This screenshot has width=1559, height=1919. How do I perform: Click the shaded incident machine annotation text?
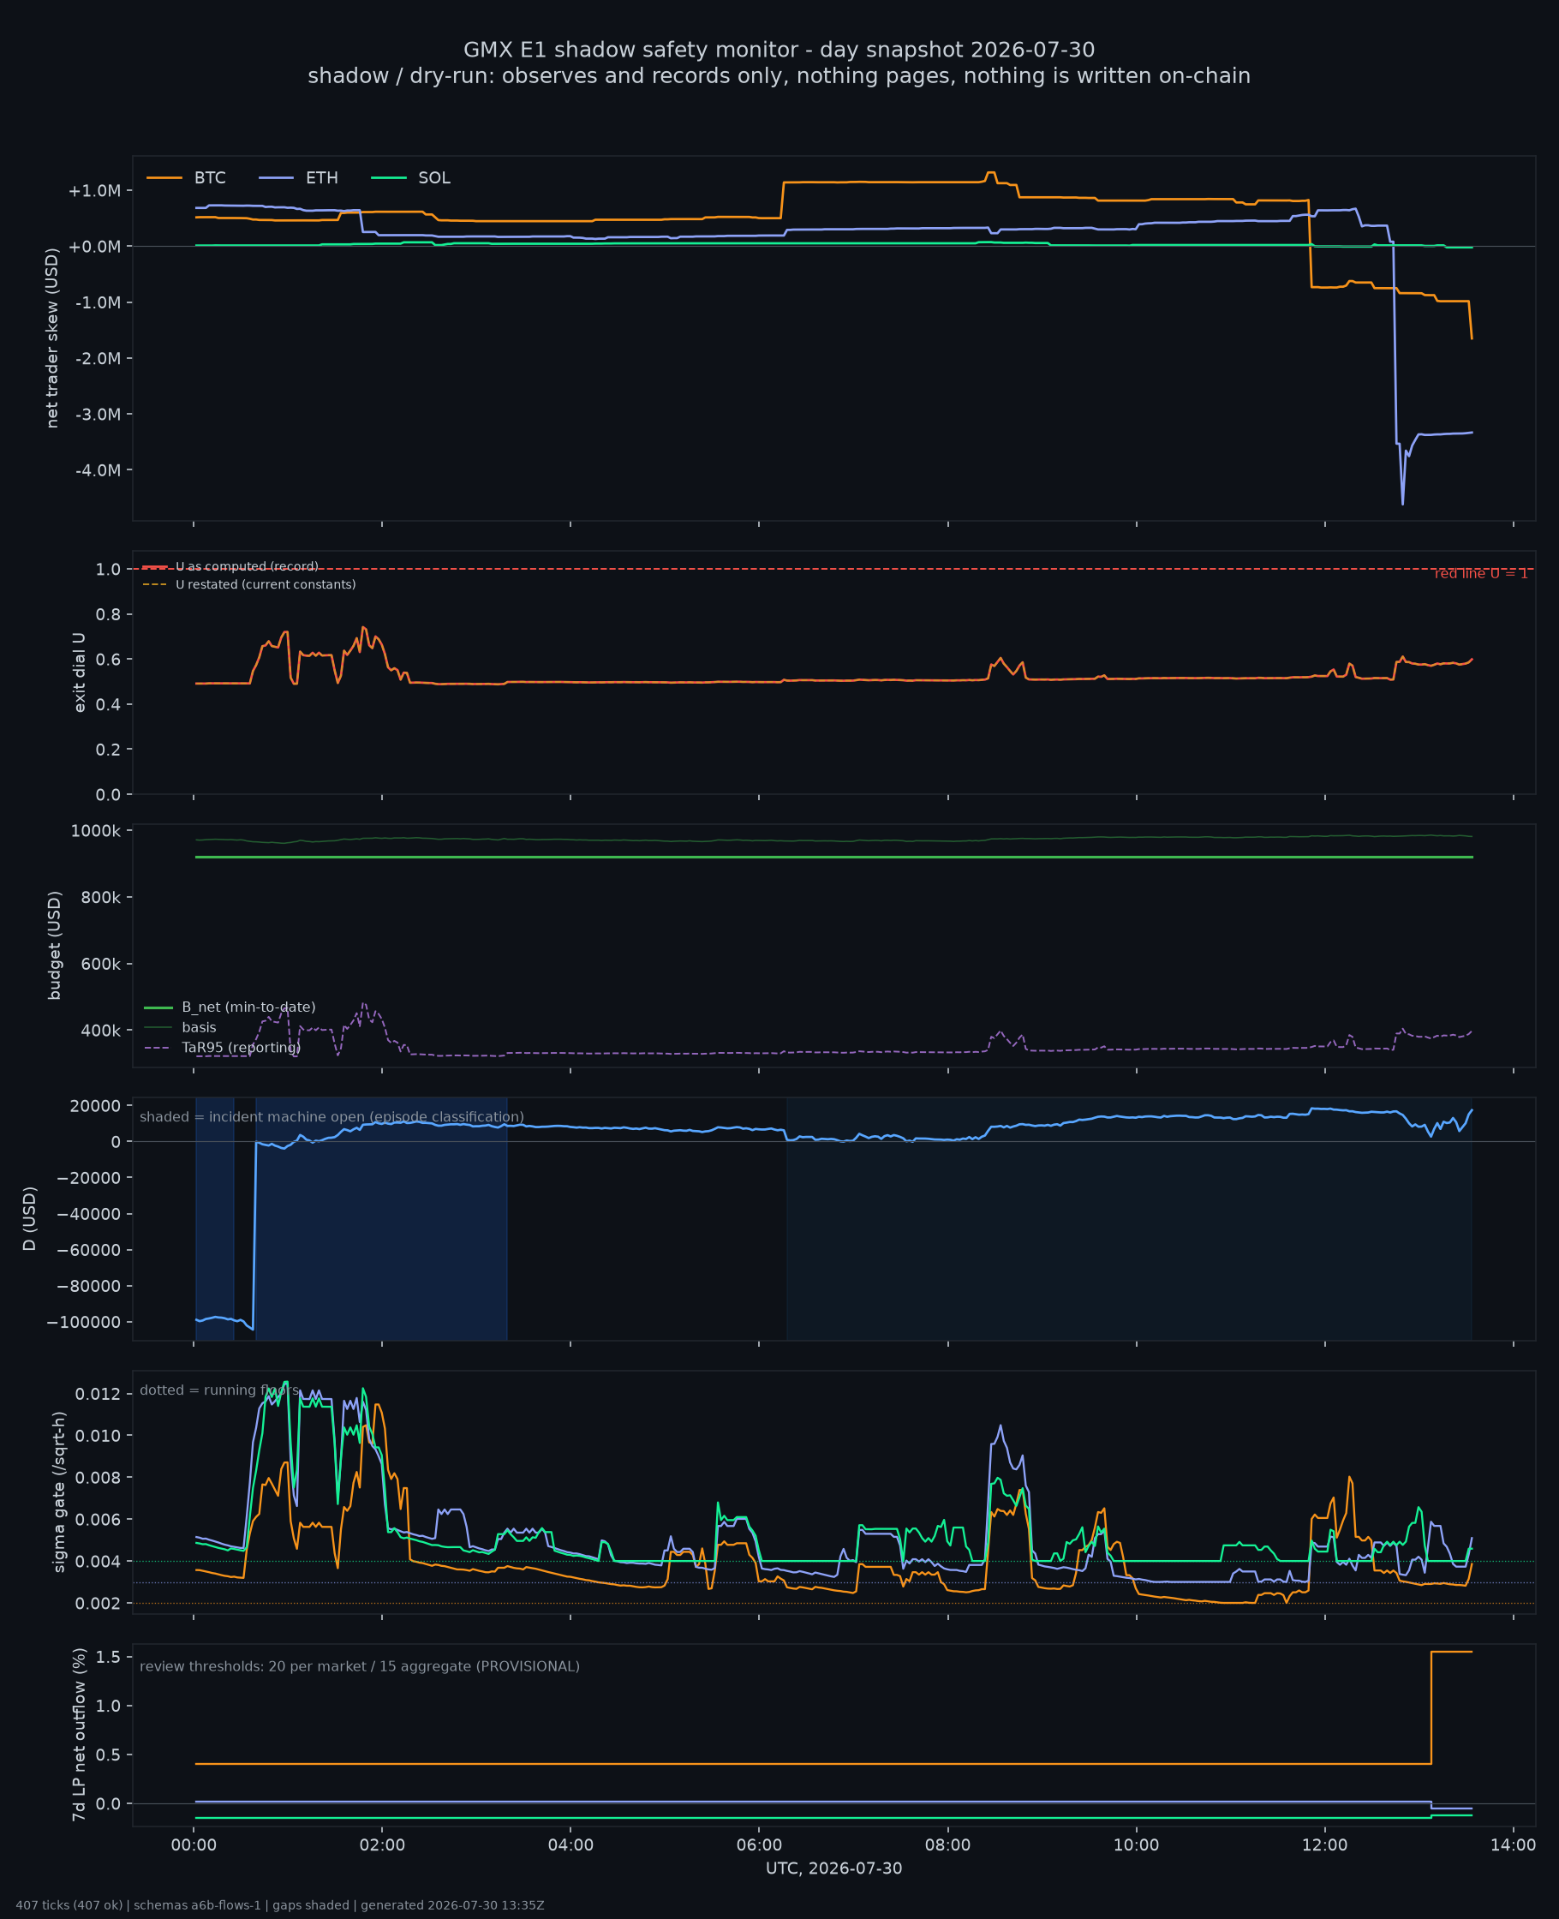point(332,1117)
